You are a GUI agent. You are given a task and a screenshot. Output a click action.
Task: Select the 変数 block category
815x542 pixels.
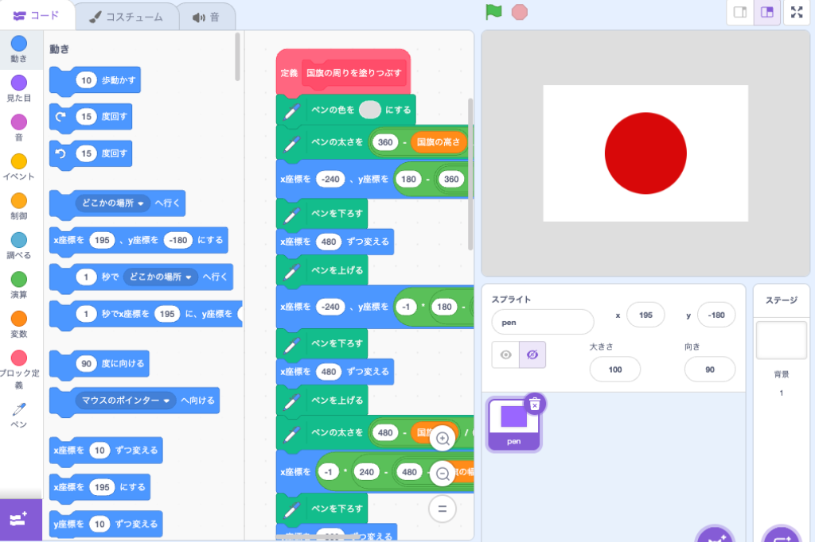point(18,324)
